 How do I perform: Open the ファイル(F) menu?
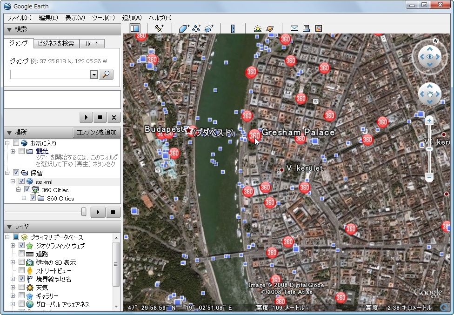pyautogui.click(x=19, y=18)
